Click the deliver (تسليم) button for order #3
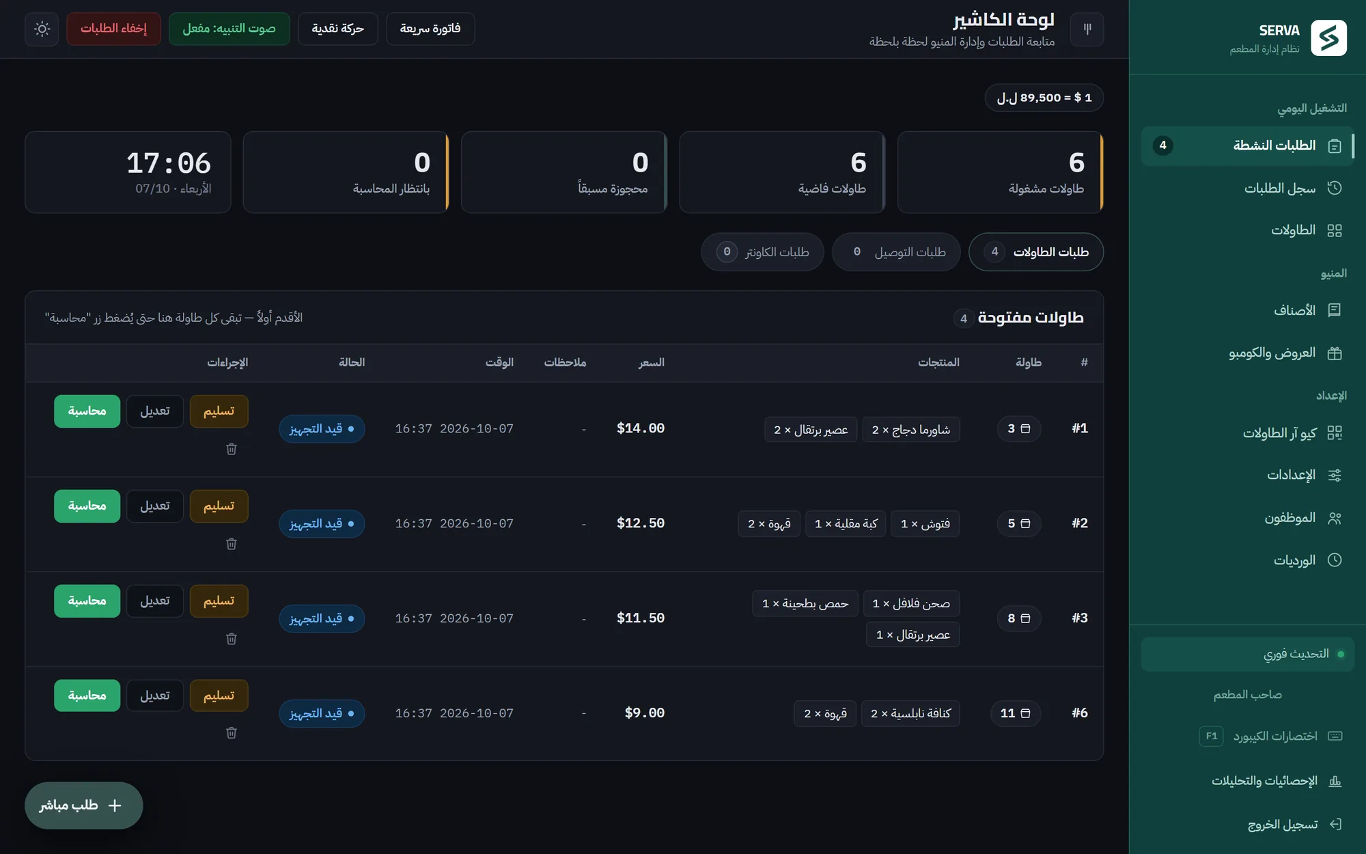1366x854 pixels. click(x=219, y=601)
